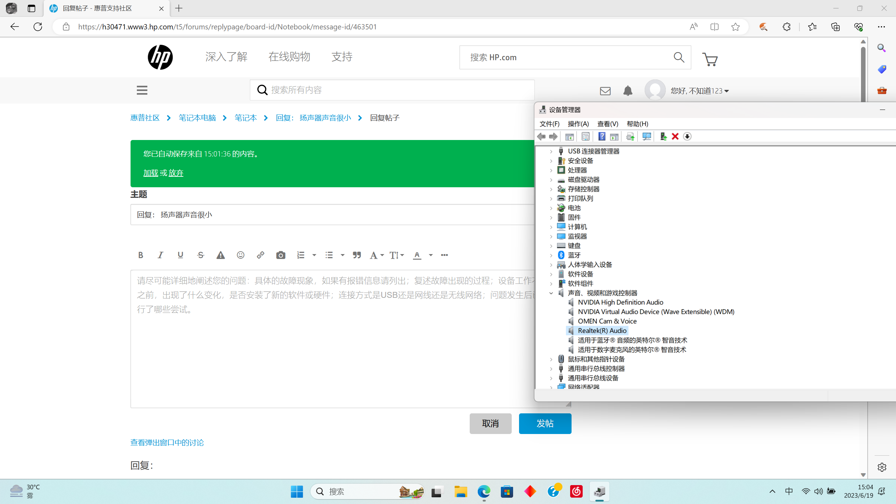This screenshot has width=896, height=504.
Task: Click scan for hardware changes icon
Action: pyautogui.click(x=646, y=136)
